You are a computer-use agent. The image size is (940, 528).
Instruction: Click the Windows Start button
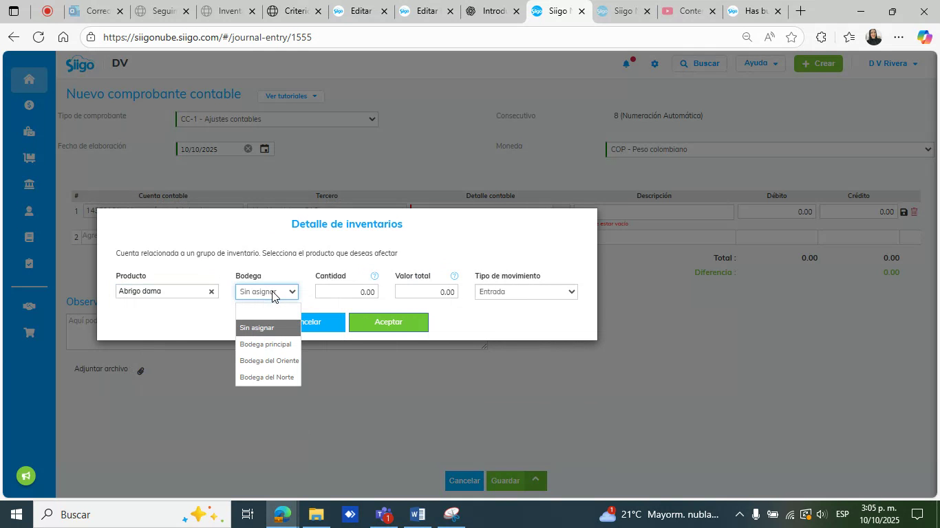(15, 514)
